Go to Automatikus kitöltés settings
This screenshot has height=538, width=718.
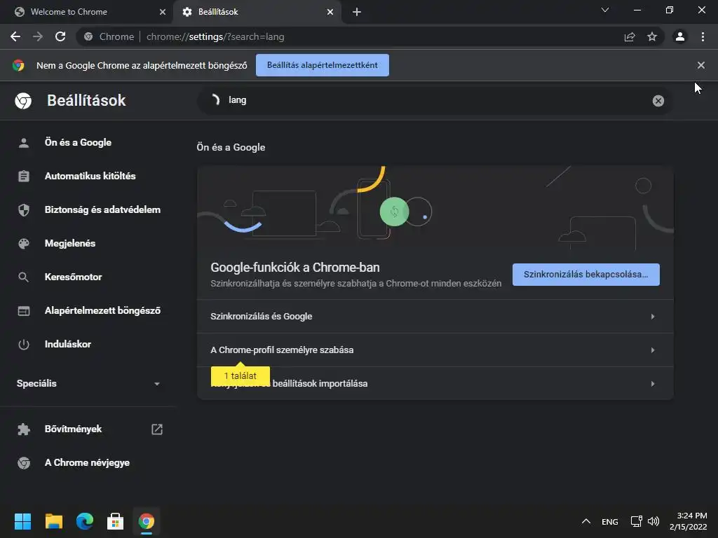(89, 176)
